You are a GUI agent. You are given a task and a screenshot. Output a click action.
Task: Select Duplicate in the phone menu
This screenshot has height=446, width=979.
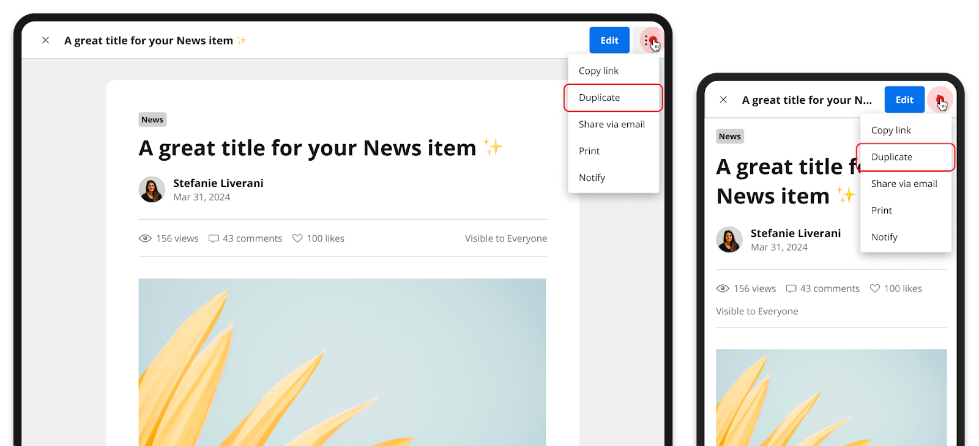pos(906,157)
